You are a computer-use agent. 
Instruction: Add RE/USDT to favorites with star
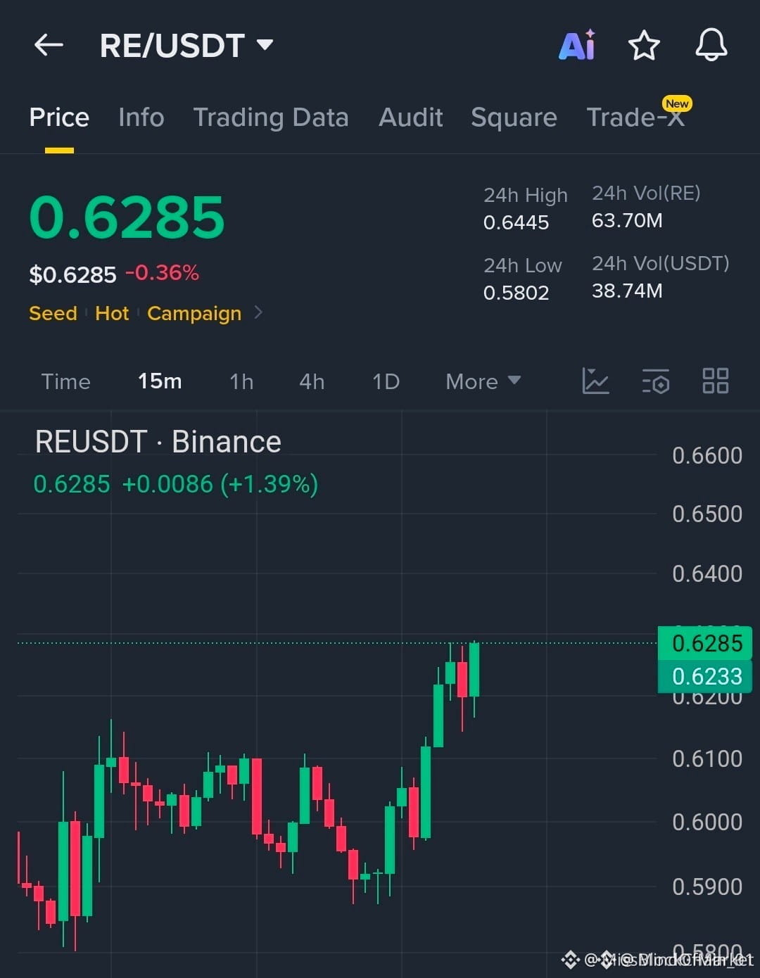point(644,46)
